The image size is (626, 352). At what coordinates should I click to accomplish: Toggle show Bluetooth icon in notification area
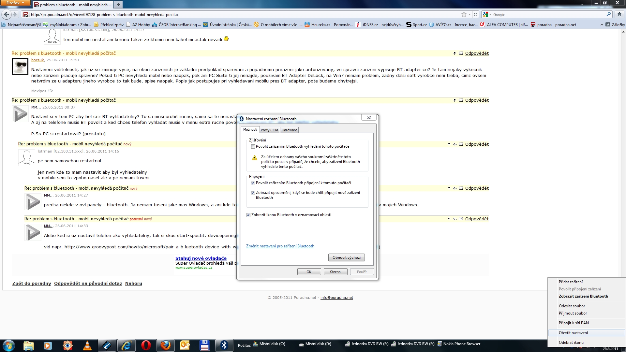248,215
